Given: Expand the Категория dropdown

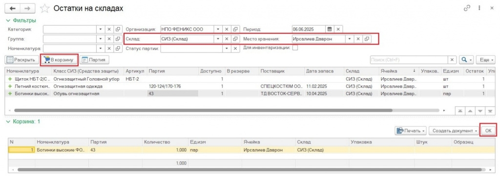Looking at the screenshot, I should [101, 29].
